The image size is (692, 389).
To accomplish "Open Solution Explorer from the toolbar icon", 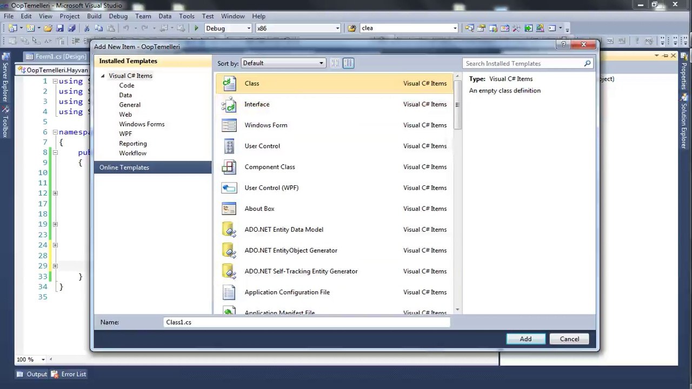I will [x=469, y=28].
